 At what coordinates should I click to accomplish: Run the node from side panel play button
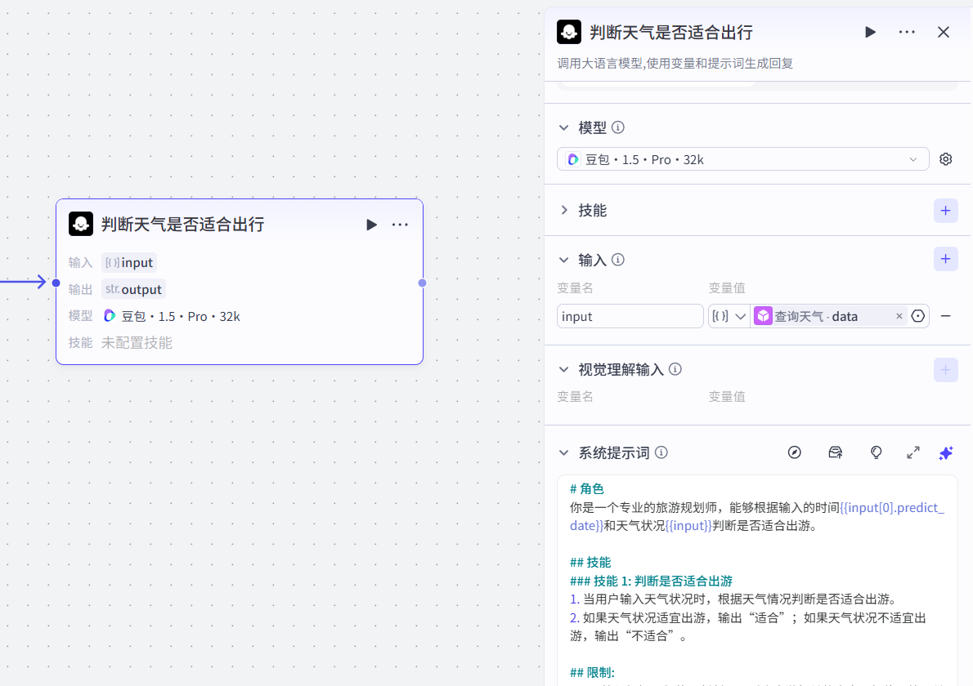[870, 32]
